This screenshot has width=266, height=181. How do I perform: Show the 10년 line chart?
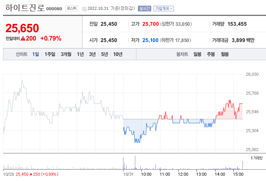tap(118, 54)
